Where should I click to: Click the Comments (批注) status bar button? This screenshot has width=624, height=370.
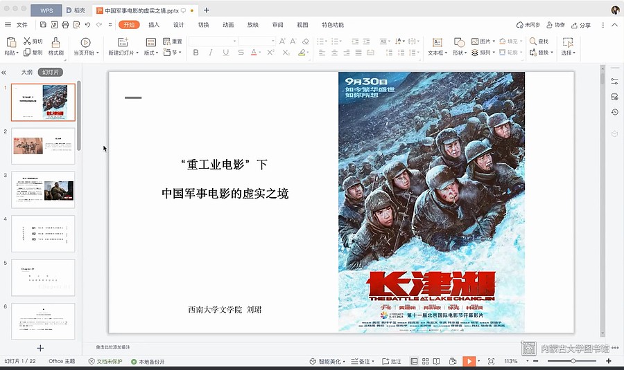[392, 361]
